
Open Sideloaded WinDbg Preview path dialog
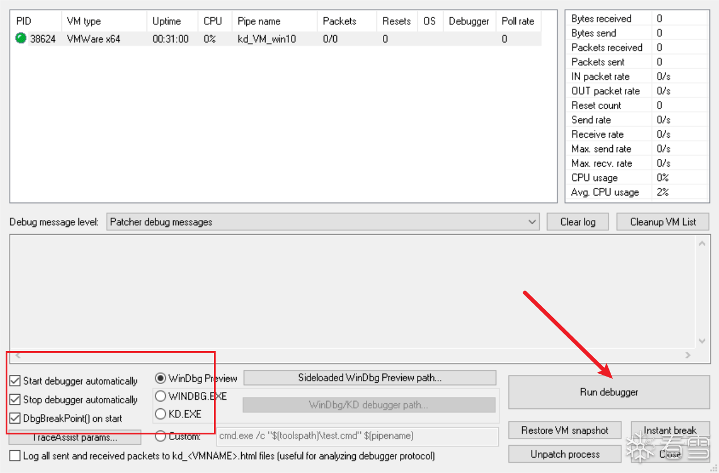click(x=369, y=378)
